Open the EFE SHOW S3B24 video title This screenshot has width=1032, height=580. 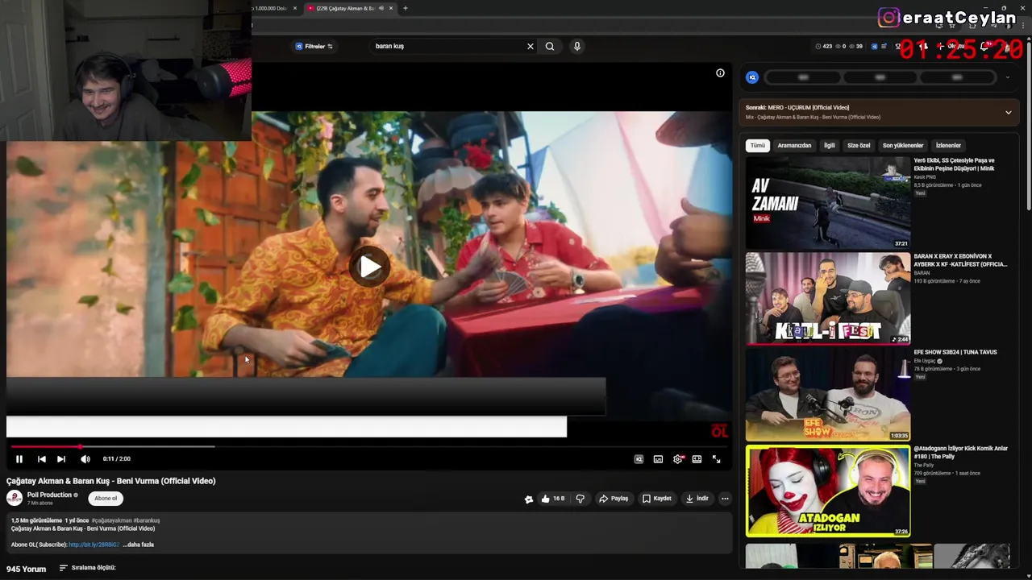(955, 352)
